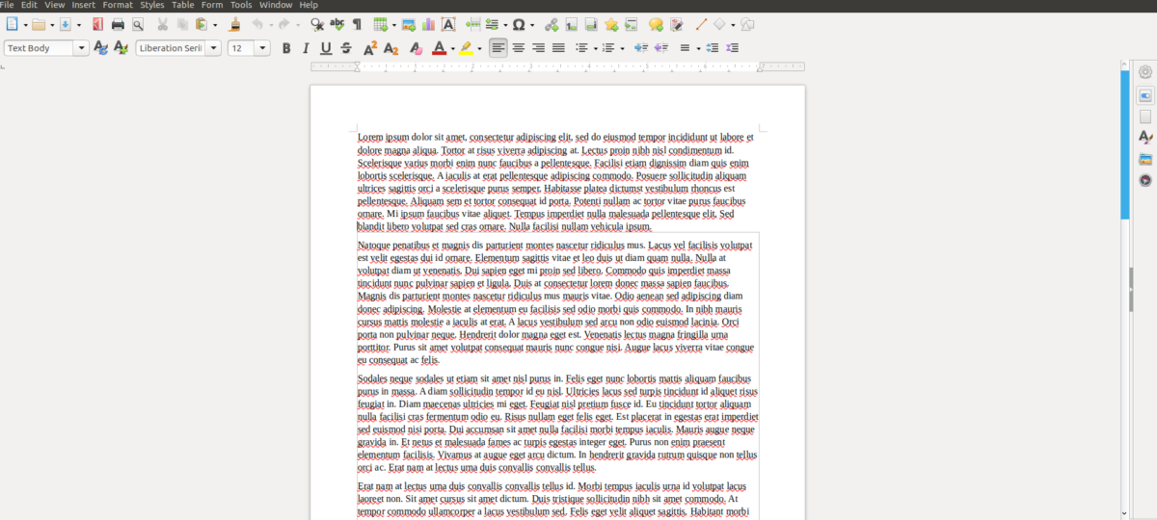Open the Bullets list dropdown arrow
Screen dimensions: 1157x520
click(595, 48)
